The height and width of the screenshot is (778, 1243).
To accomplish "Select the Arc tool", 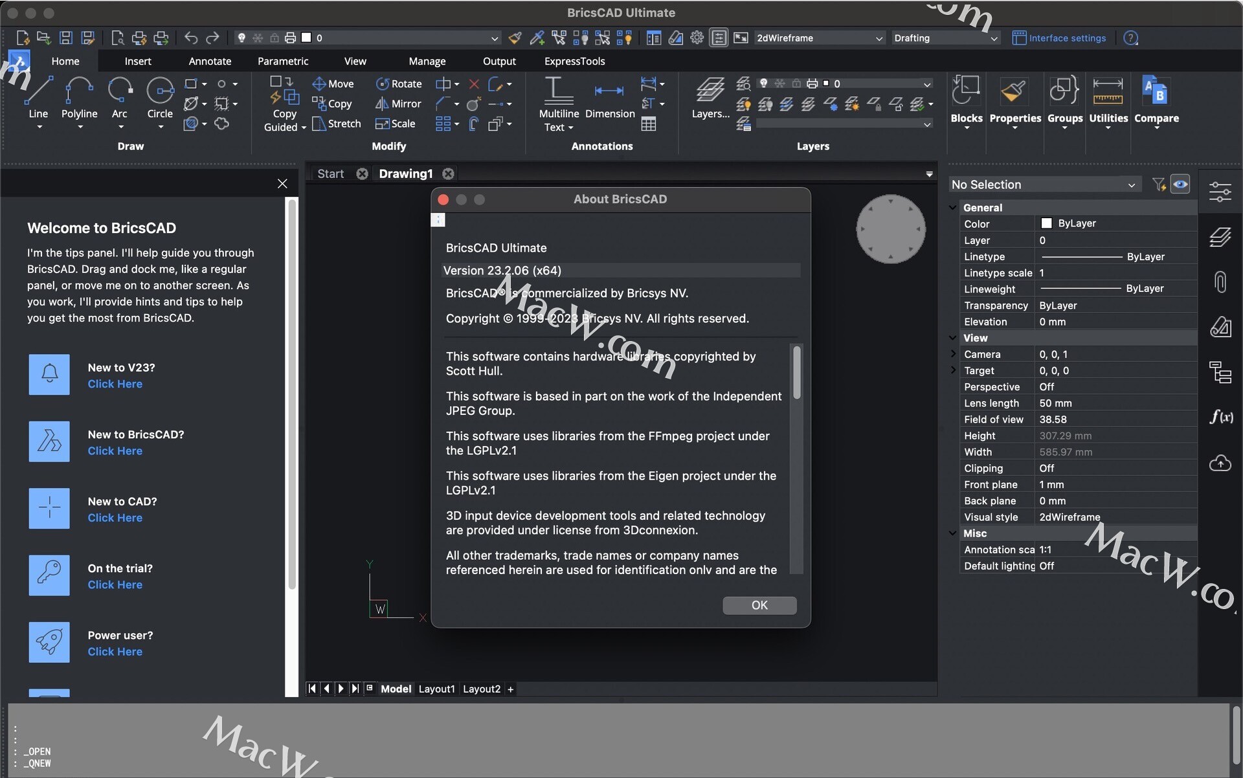I will [x=120, y=97].
